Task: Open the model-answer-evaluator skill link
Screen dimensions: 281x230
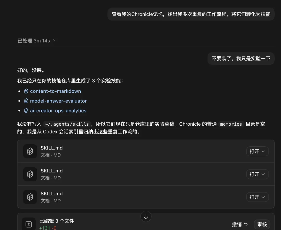Action: coord(58,101)
